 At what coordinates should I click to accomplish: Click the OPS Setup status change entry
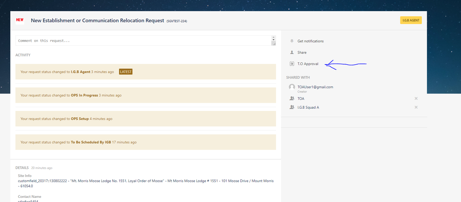coord(146,119)
